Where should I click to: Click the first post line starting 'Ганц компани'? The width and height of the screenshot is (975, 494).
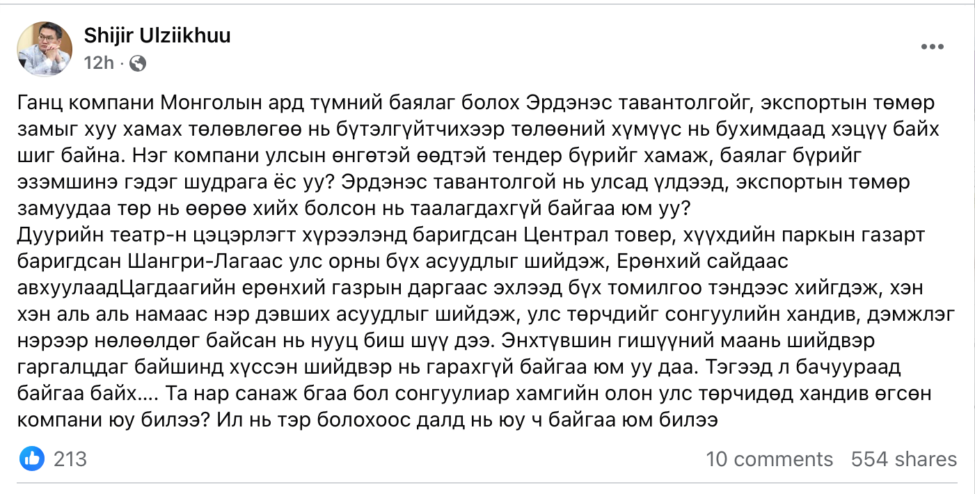(x=476, y=104)
